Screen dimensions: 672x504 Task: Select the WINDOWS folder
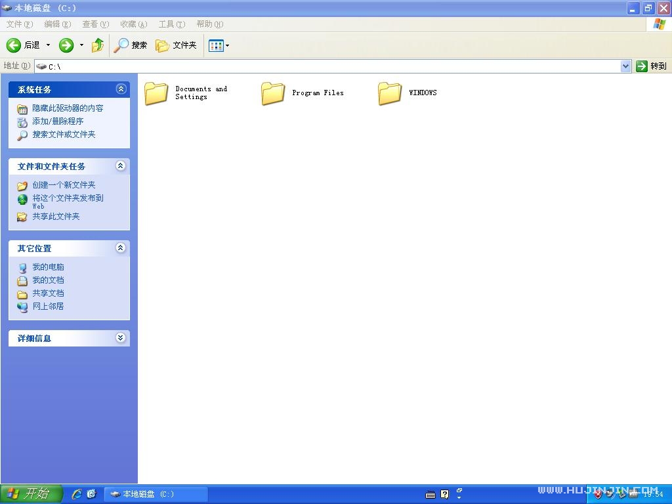390,93
